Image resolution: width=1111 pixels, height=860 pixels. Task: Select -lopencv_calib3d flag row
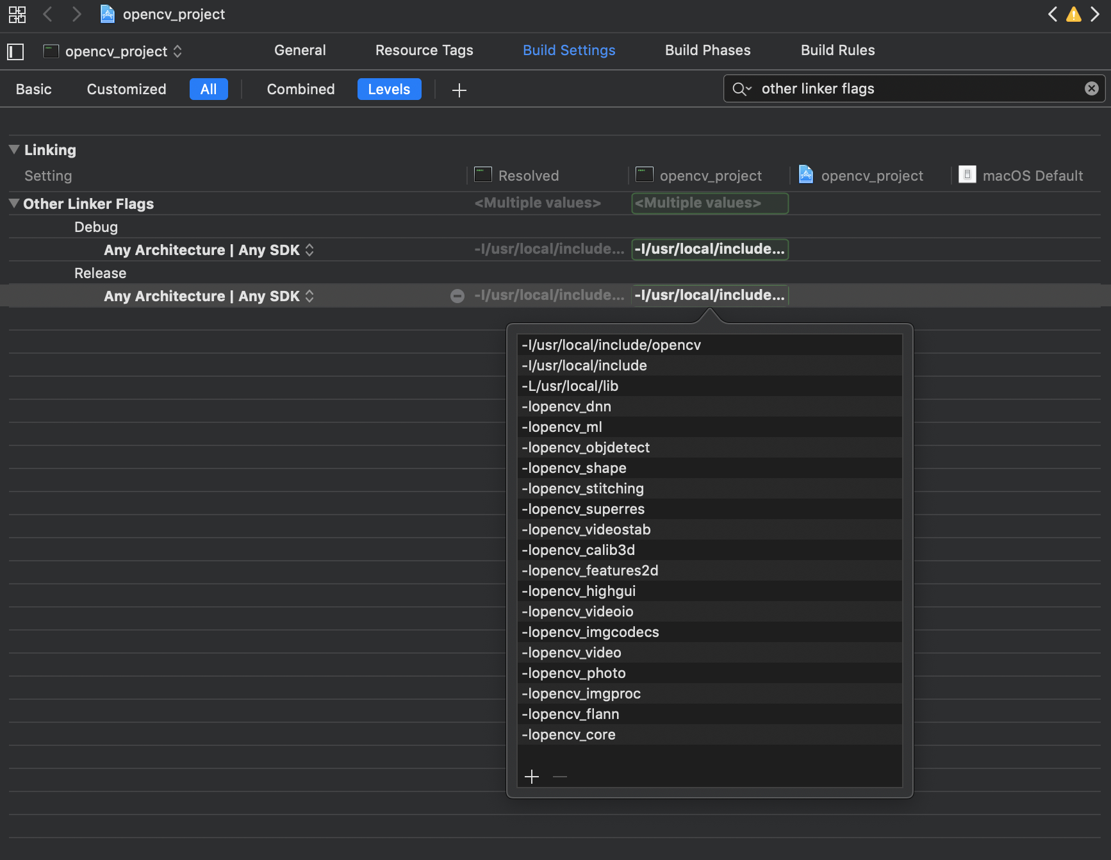710,550
